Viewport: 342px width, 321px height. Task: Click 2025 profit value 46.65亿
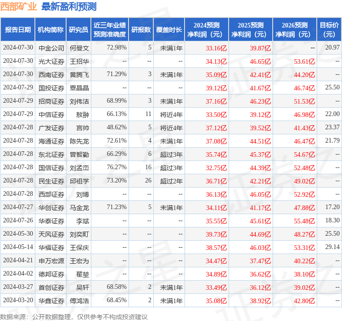click(x=260, y=61)
